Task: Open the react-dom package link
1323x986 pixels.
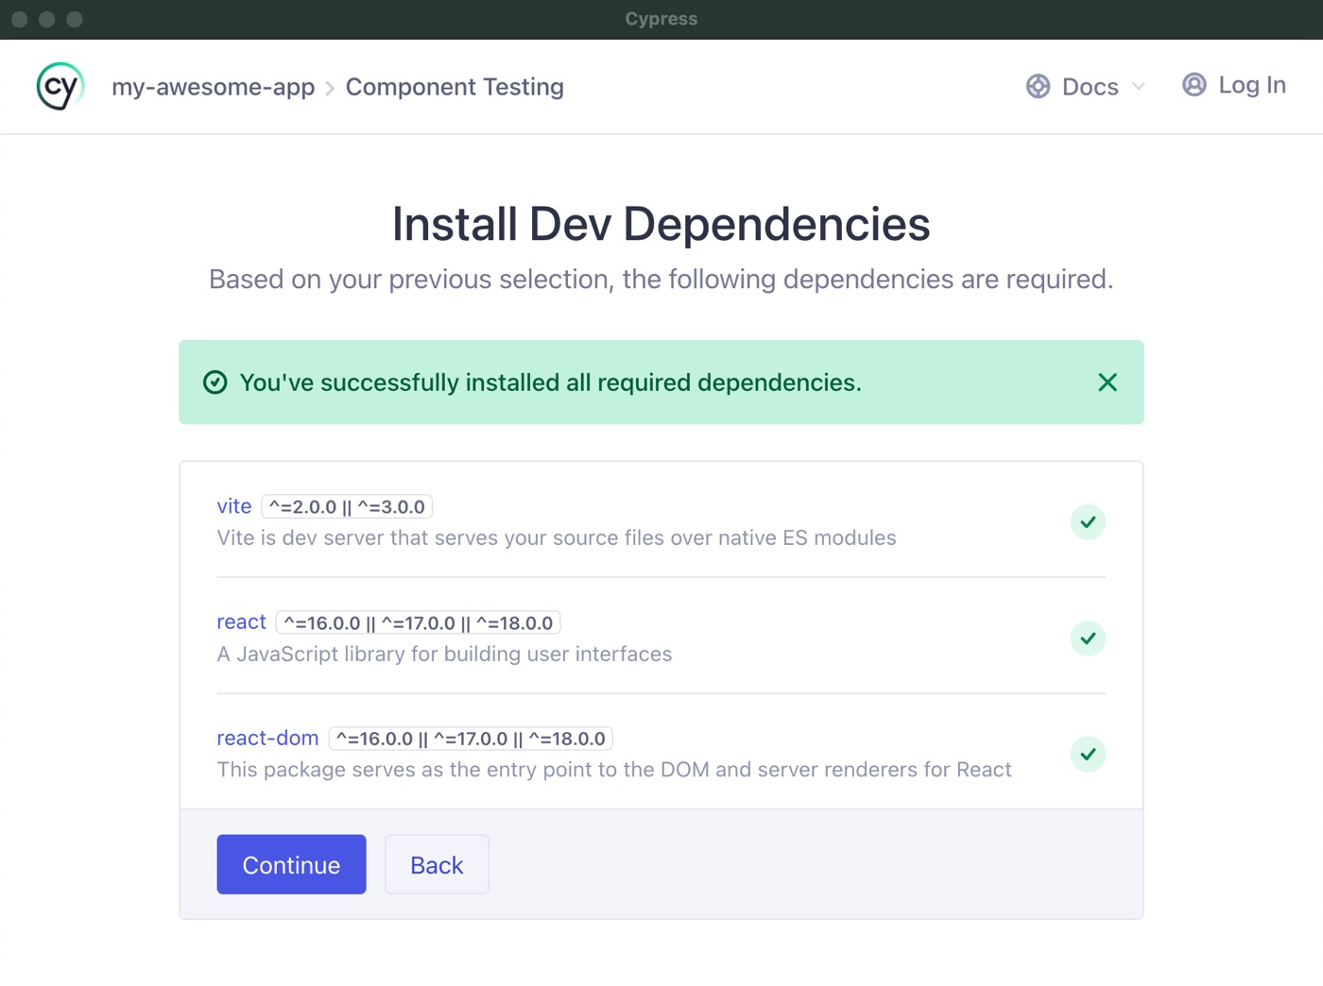Action: pyautogui.click(x=267, y=738)
